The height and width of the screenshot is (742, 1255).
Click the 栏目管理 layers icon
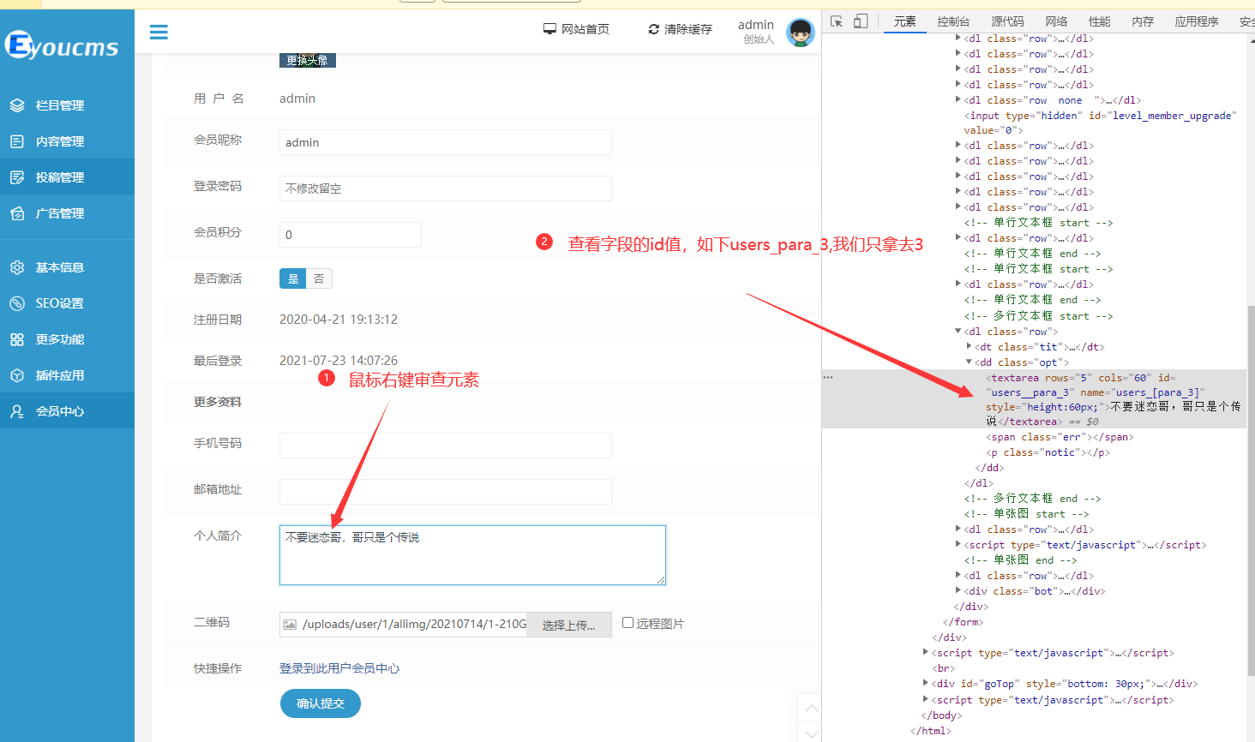tap(17, 105)
